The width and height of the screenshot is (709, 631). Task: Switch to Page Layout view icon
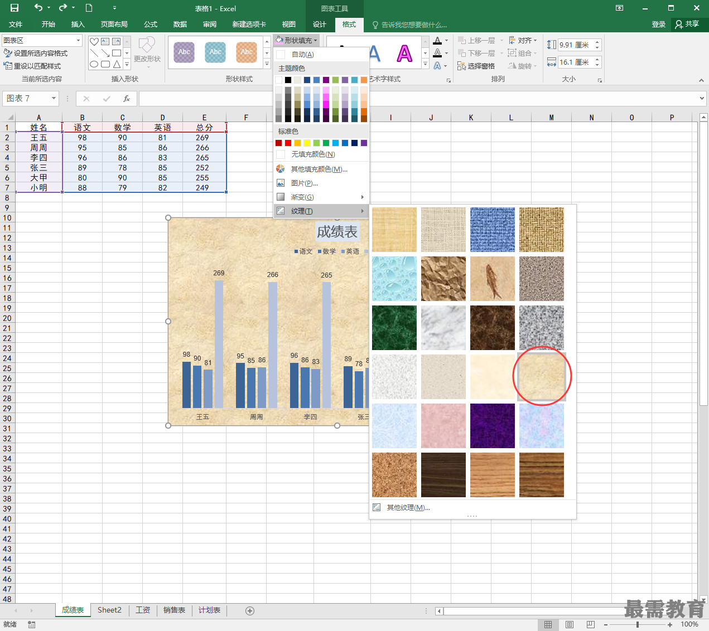(x=570, y=624)
